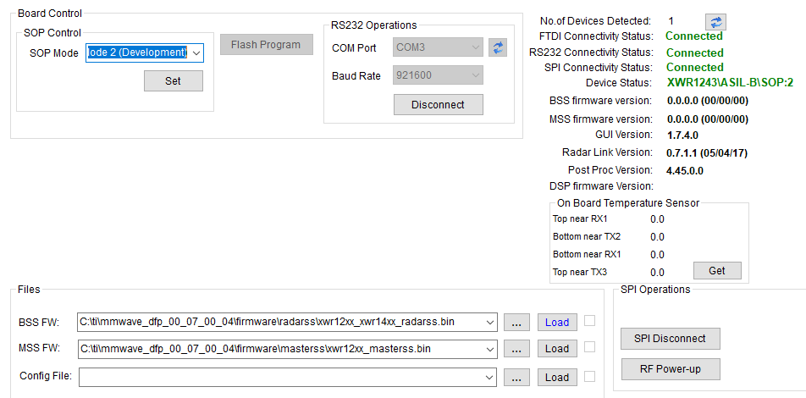This screenshot has width=806, height=398.
Task: Click the Top near RX1 temperature value
Action: pos(657,219)
